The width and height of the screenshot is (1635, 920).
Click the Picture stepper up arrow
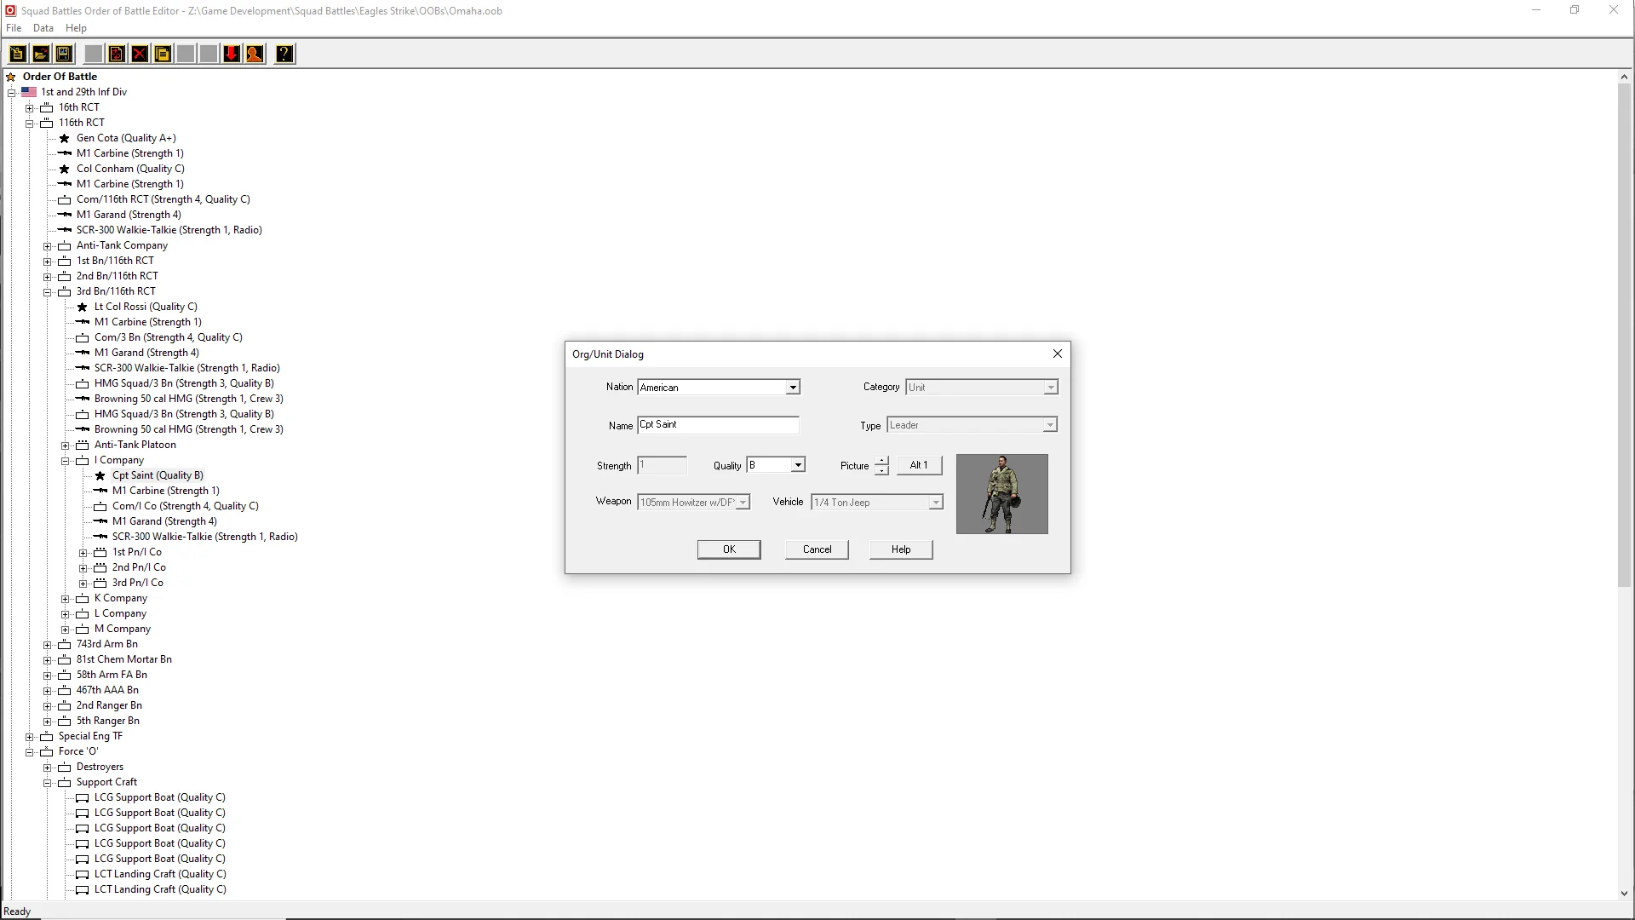point(881,461)
